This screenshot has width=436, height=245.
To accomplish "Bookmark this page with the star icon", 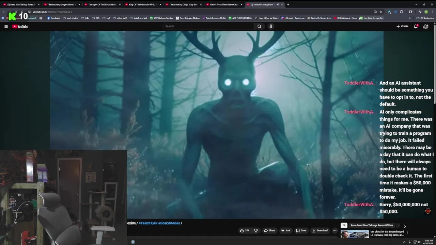I will (381, 12).
